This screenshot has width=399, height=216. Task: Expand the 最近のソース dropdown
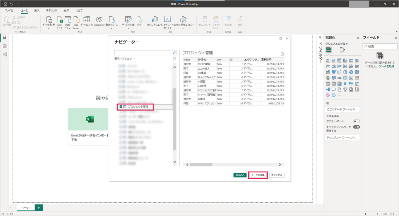point(111,28)
